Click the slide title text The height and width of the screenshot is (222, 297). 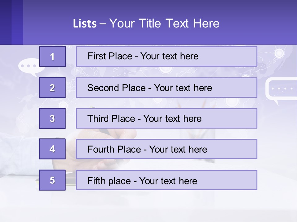click(x=146, y=23)
